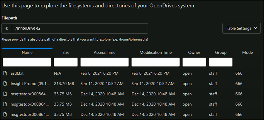Click the 213.70 MB size value

(64, 84)
